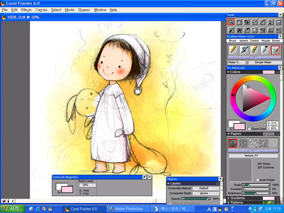This screenshot has height=213, width=284.
Task: Expand the Gradients section
Action: [x=229, y=198]
